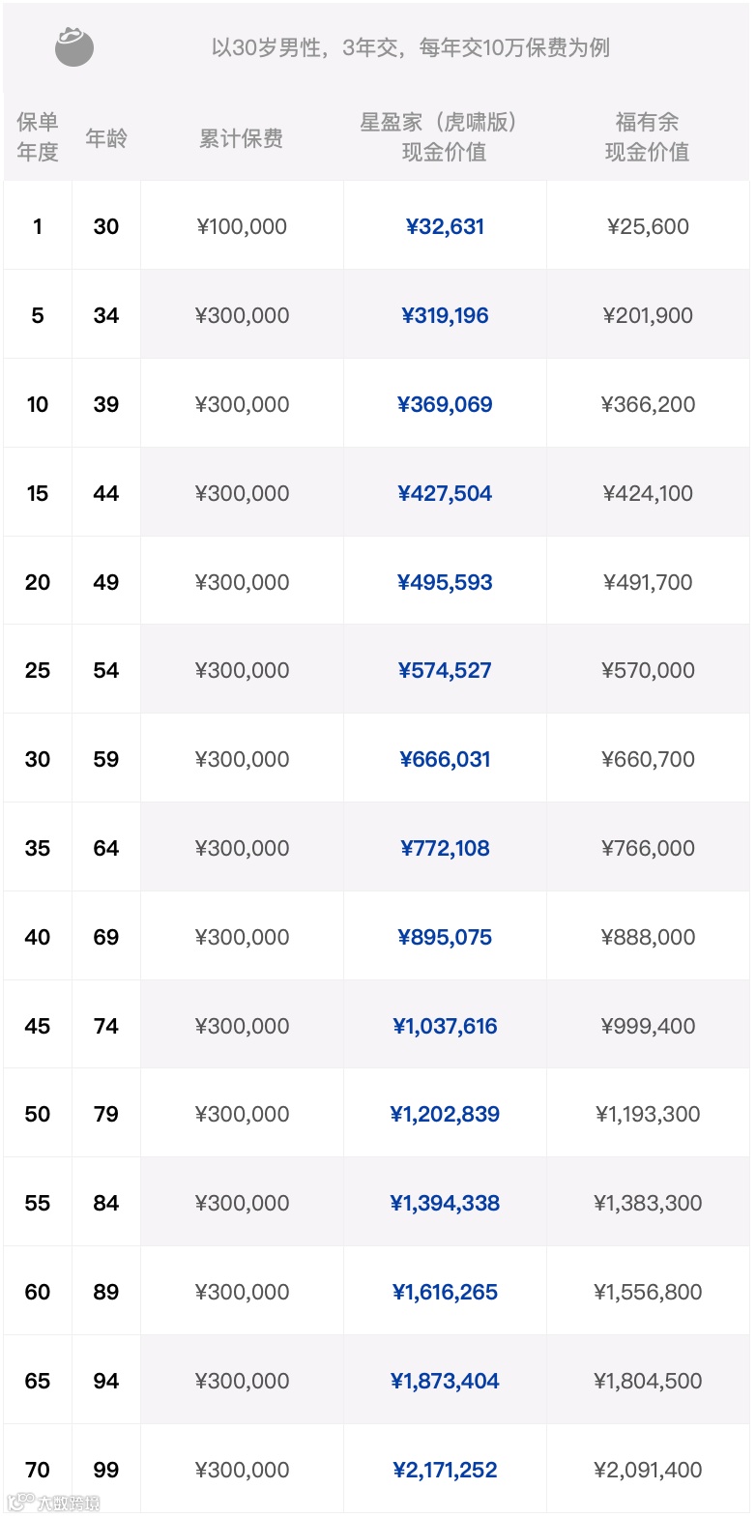Image resolution: width=756 pixels, height=1518 pixels.
Task: Click the 福有余 现金价值 header
Action: coord(648,136)
